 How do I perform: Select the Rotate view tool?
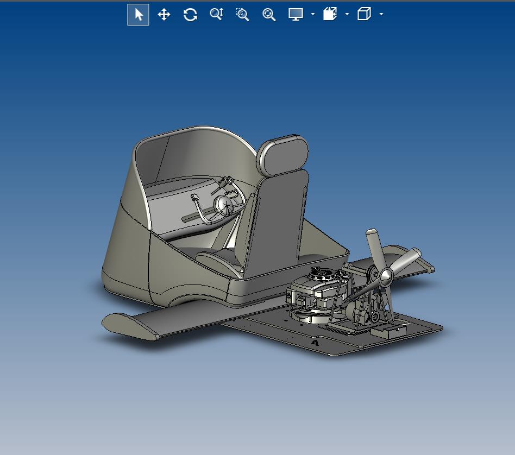coord(190,15)
